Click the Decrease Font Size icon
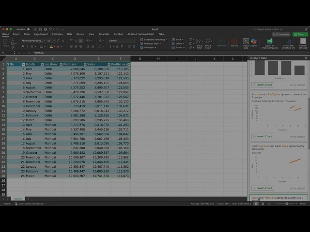Viewport: 310px width, 232px height. [x=63, y=41]
